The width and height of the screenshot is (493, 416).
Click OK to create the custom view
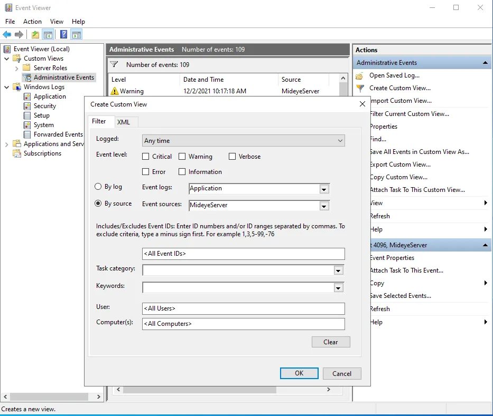(x=299, y=373)
